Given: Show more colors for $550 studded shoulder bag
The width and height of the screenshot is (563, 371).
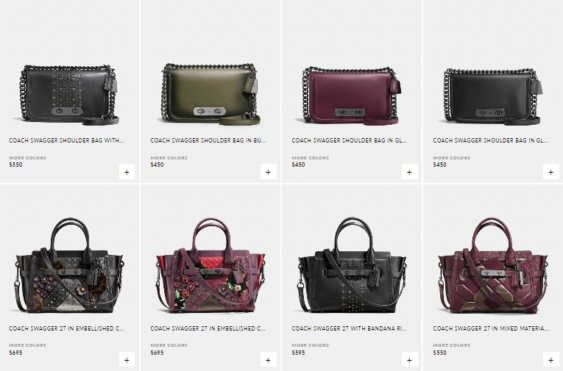Looking at the screenshot, I should [28, 158].
